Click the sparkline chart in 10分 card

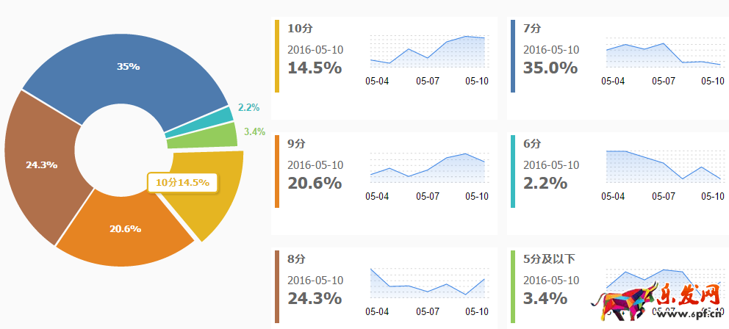coord(427,53)
